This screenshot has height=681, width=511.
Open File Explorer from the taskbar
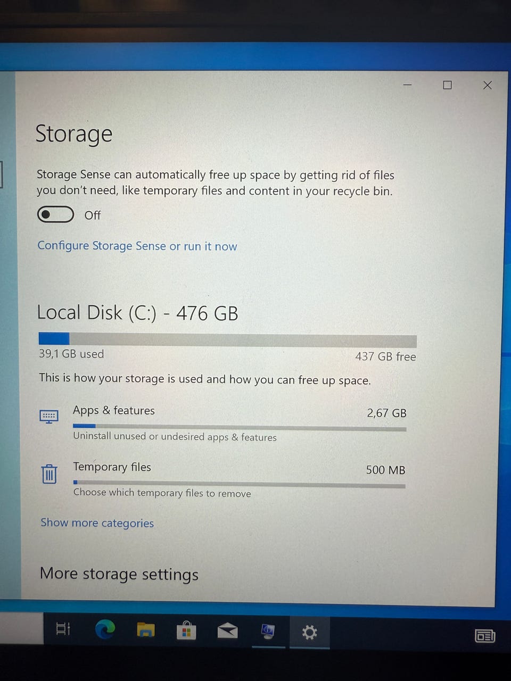[146, 630]
